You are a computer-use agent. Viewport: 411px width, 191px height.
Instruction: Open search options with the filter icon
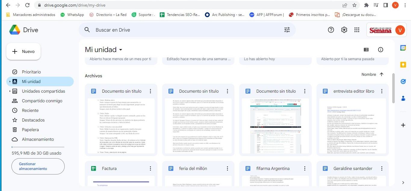[x=287, y=30]
